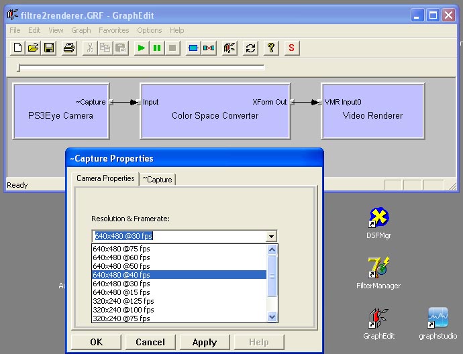The image size is (463, 354).
Task: Click the list scrollbar down arrow
Action: pyautogui.click(x=272, y=317)
